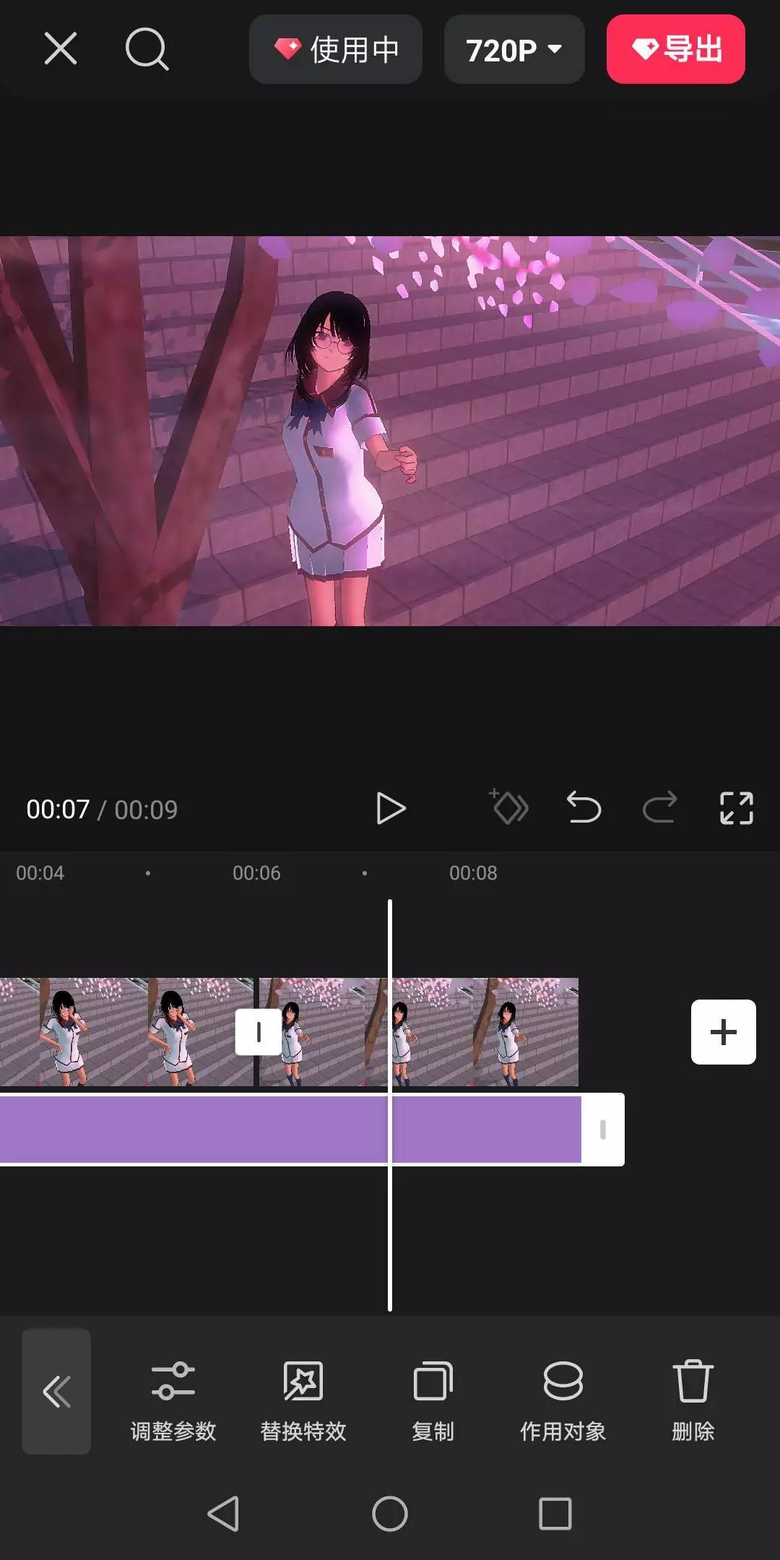This screenshot has height=1560, width=780.
Task: Tap the red 导出 export button
Action: (676, 49)
